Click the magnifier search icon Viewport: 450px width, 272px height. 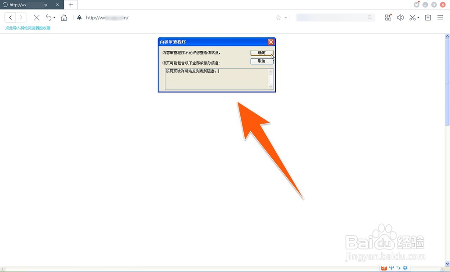(370, 18)
